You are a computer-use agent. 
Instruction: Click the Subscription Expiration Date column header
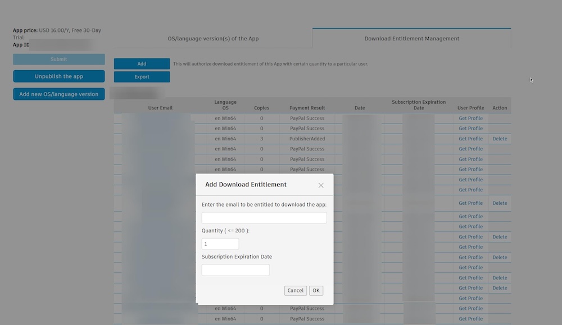tap(418, 104)
